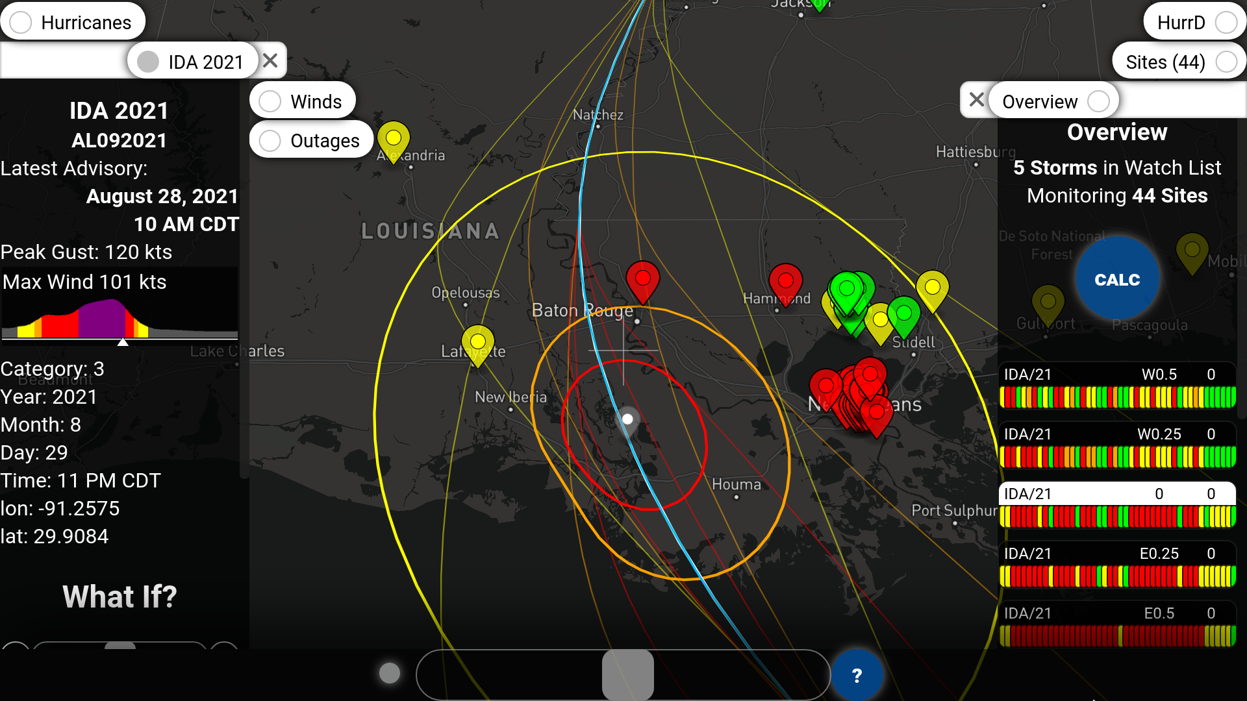Click the bottom timeline slider handle

[627, 675]
